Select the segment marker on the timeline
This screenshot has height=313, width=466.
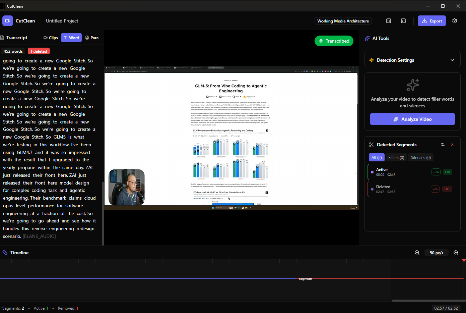click(306, 278)
